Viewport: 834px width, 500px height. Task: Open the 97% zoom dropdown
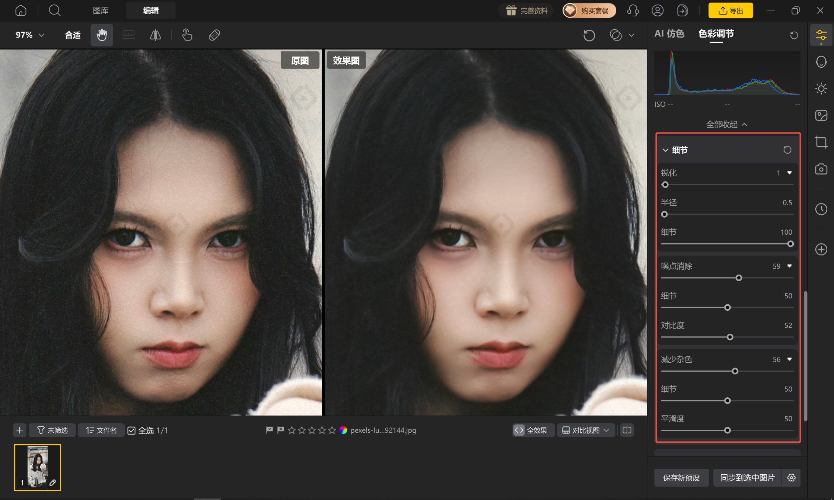(x=30, y=35)
